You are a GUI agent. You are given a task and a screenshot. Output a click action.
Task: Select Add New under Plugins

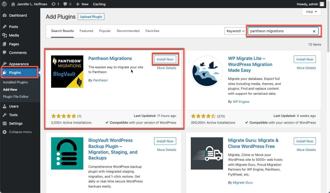[10, 89]
